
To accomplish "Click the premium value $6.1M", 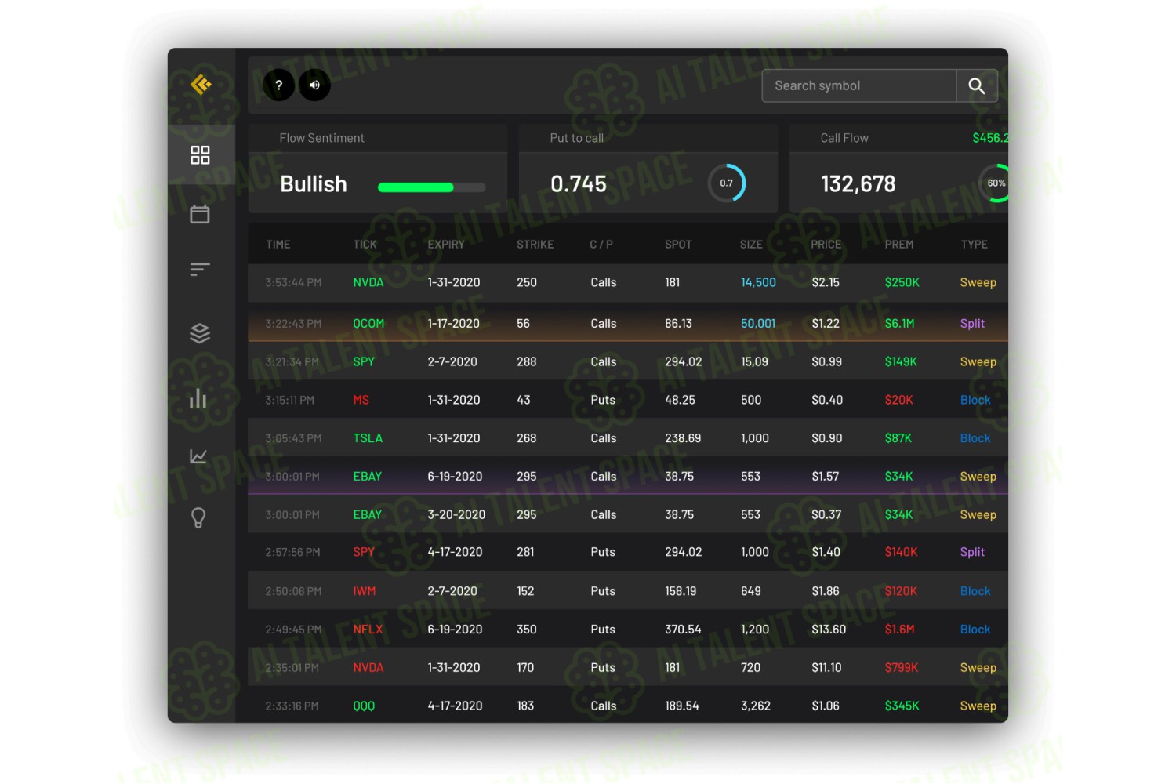I will click(899, 324).
